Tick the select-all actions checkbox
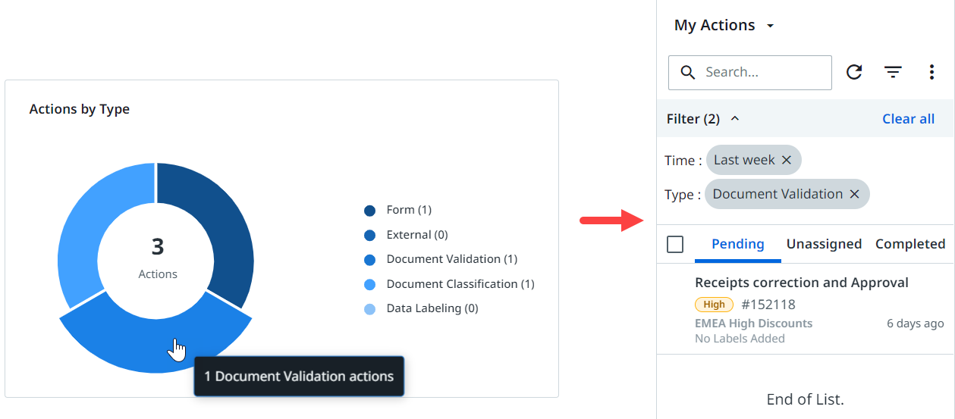 pos(675,244)
